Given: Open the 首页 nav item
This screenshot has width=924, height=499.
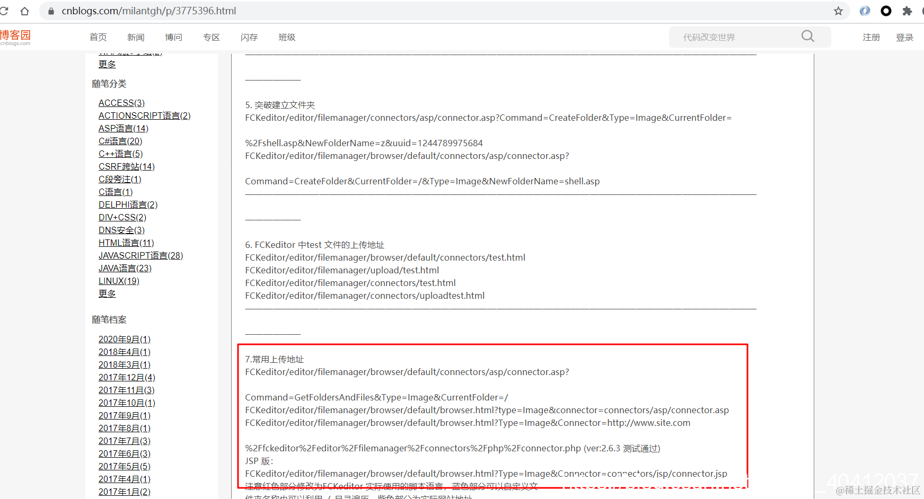Looking at the screenshot, I should (x=98, y=37).
